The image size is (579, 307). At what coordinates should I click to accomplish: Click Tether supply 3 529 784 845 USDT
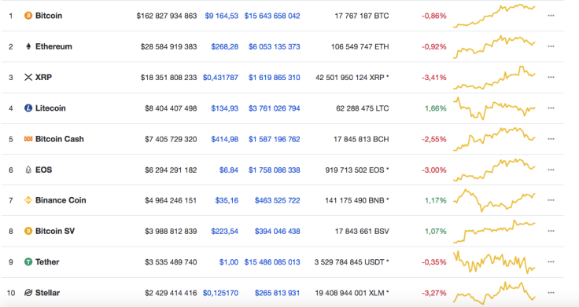(349, 262)
